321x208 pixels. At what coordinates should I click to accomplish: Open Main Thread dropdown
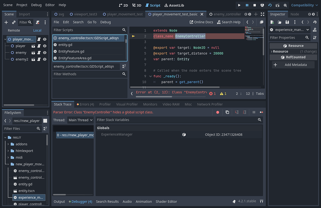(x=80, y=120)
